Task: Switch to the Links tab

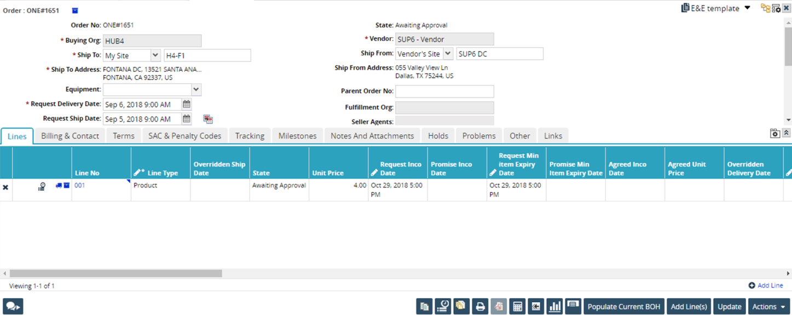Action: pos(553,136)
